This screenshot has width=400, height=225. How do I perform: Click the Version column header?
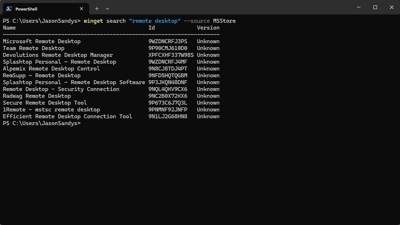(x=208, y=28)
